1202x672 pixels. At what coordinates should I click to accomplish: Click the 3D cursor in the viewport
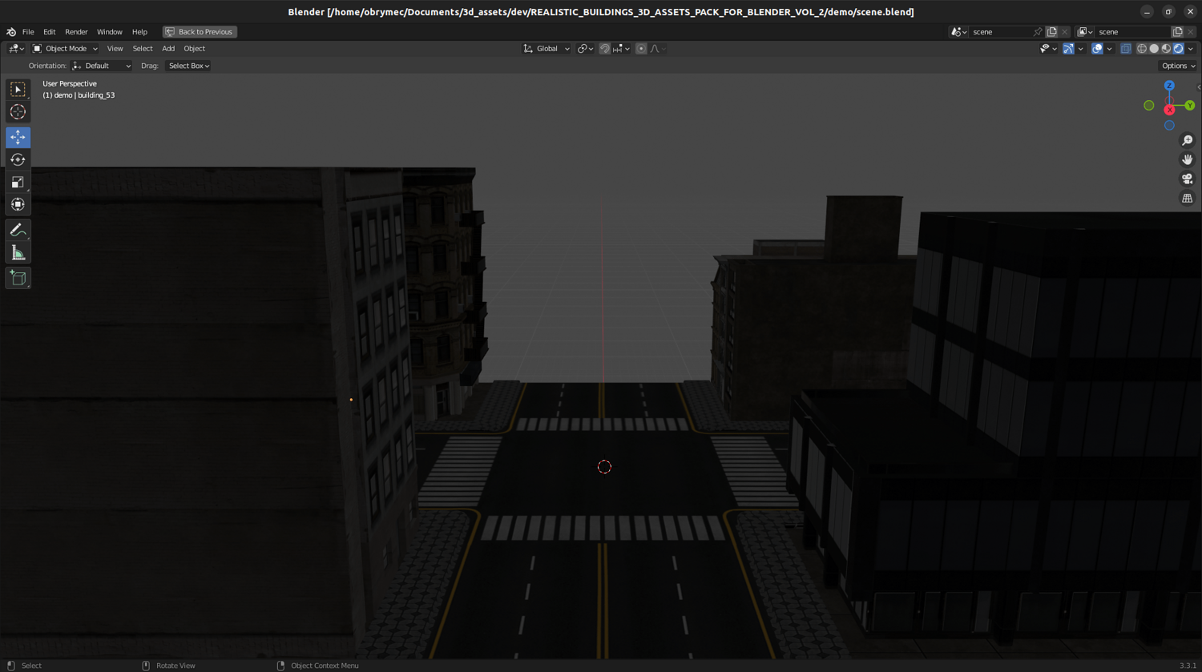click(x=604, y=467)
